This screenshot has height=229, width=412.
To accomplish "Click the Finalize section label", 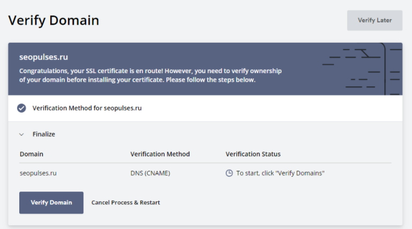I will click(44, 134).
